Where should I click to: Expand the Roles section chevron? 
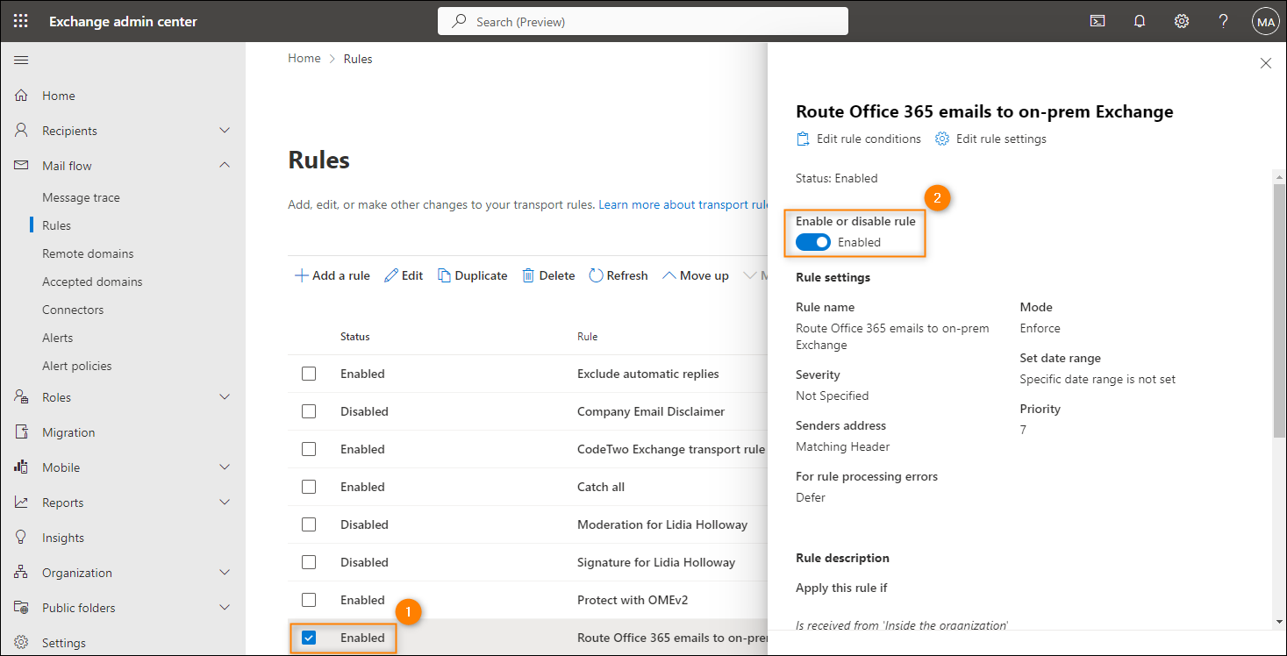(225, 397)
